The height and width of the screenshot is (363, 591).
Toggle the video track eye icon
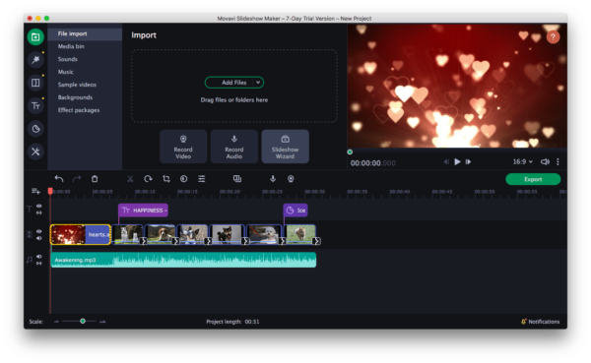38,231
